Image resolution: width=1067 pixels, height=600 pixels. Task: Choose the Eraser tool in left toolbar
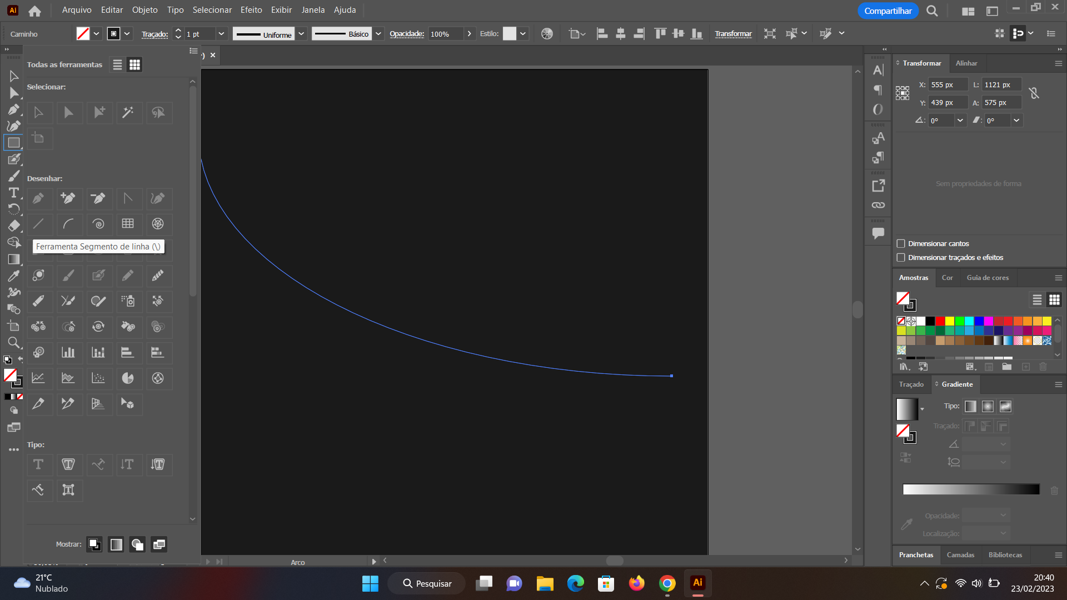pyautogui.click(x=14, y=226)
